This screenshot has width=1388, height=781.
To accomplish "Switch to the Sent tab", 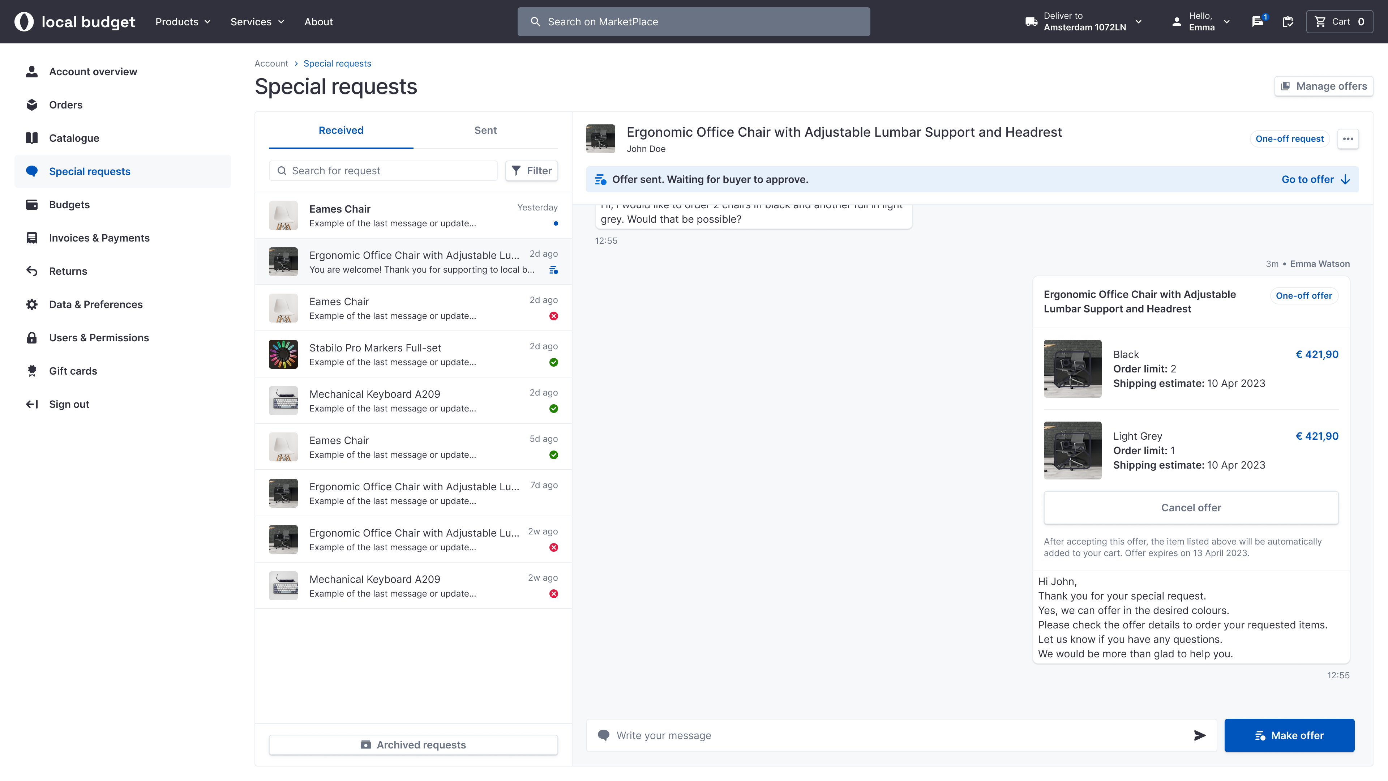I will [485, 130].
